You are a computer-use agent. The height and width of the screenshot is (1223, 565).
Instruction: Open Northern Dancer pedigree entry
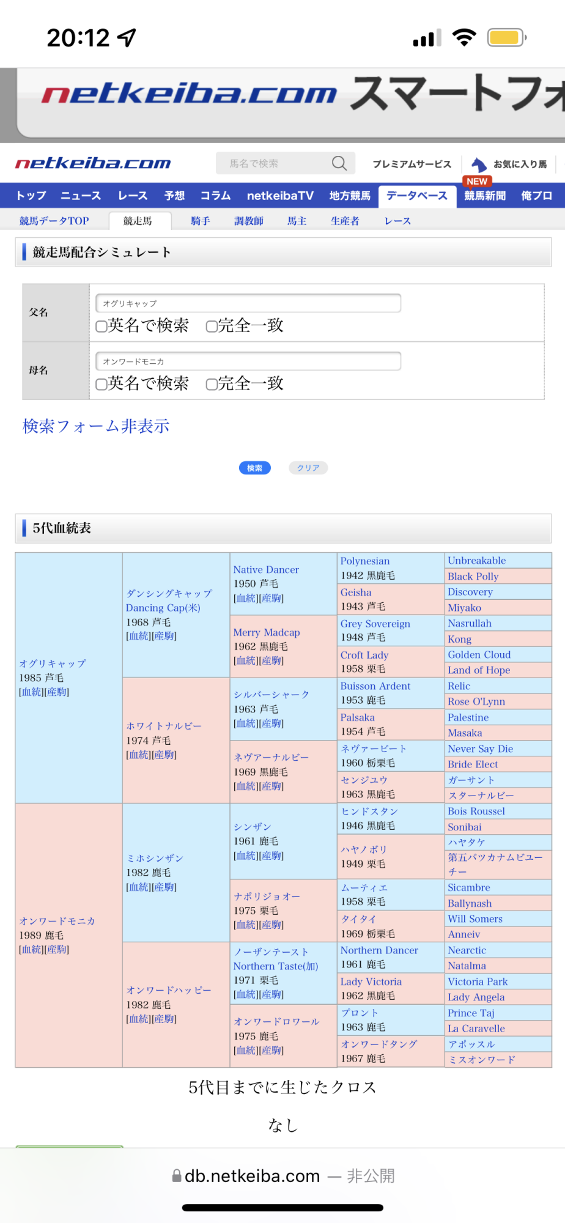coord(379,950)
